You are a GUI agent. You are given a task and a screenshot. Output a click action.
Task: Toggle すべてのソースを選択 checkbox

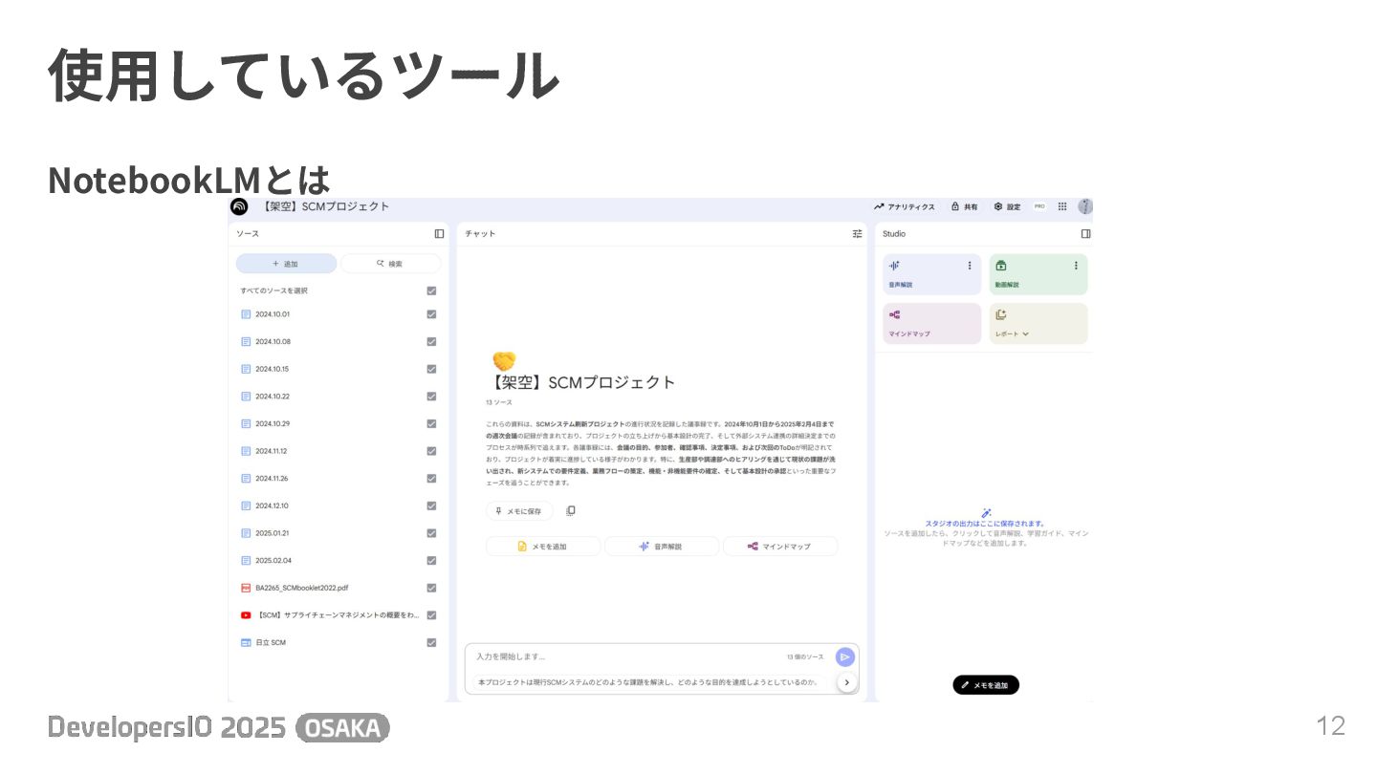coord(431,290)
